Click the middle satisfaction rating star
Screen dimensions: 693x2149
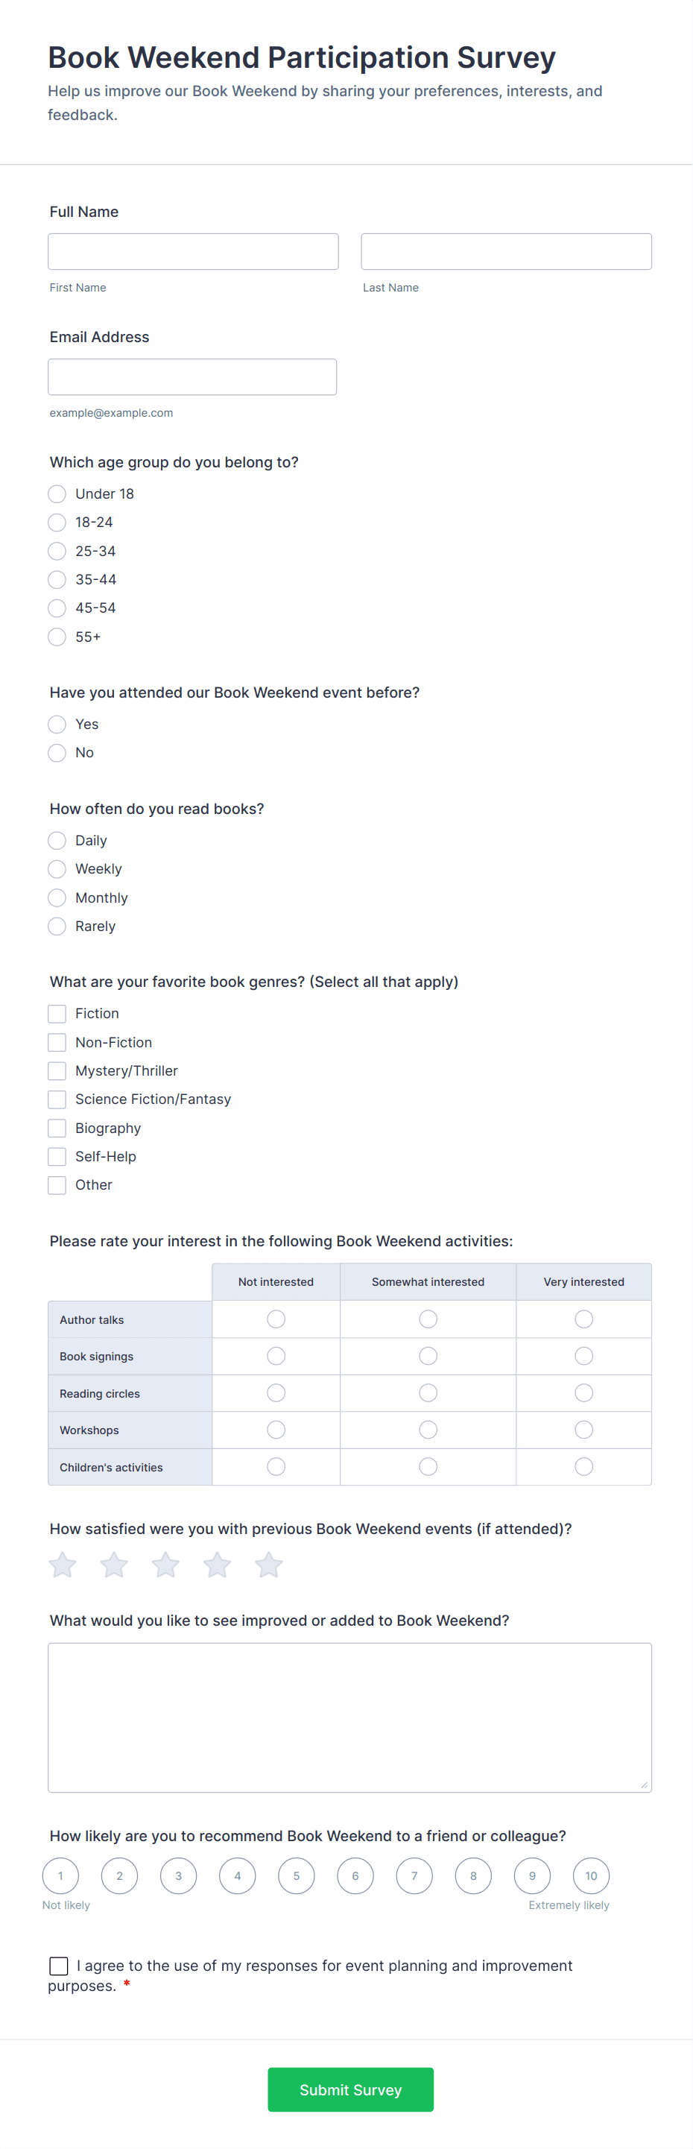click(165, 1565)
